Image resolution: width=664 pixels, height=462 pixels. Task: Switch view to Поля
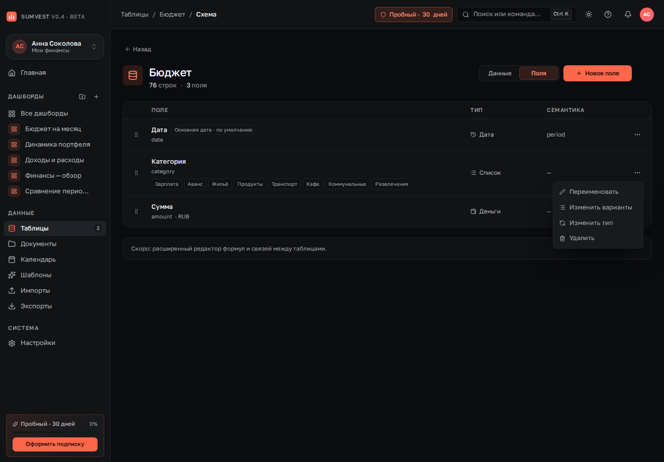tap(538, 73)
